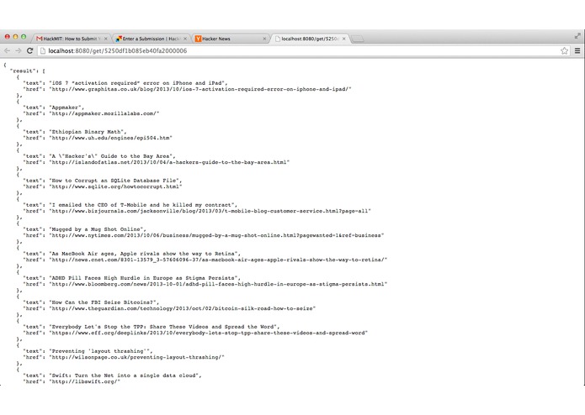Reload the page with refresh icon

point(29,50)
